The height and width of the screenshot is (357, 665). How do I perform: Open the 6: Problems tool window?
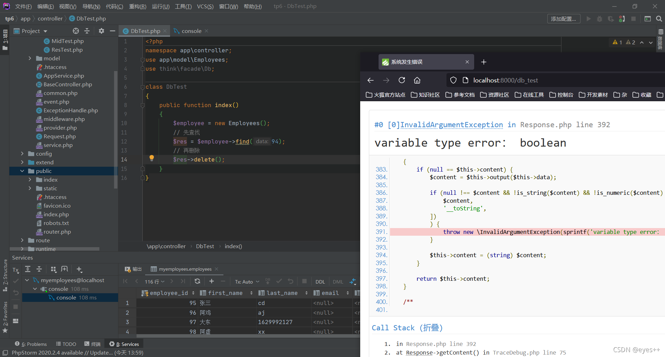tap(31, 344)
